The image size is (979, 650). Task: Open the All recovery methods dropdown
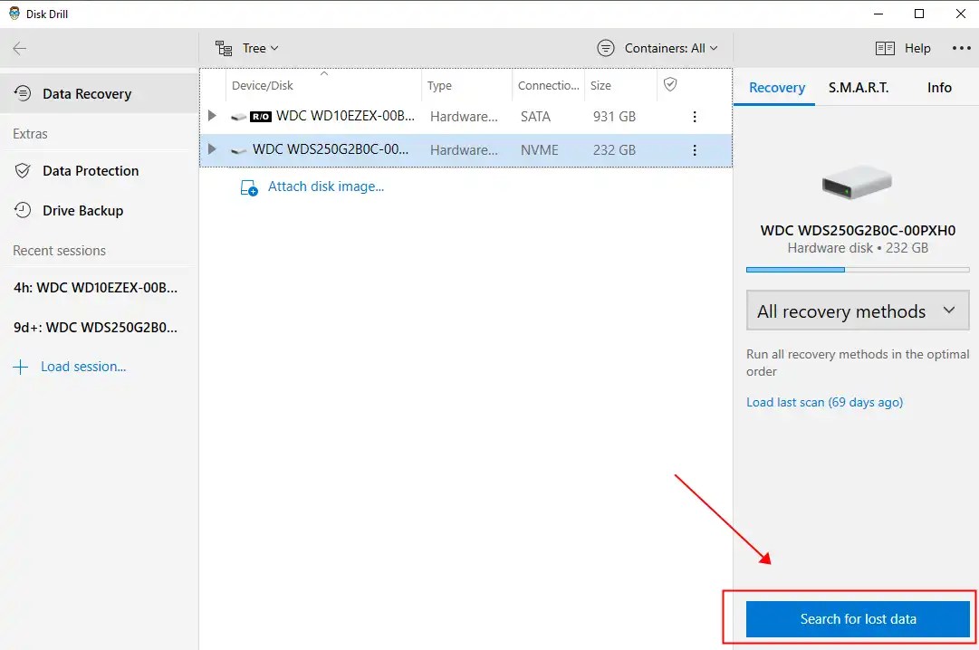(x=857, y=310)
